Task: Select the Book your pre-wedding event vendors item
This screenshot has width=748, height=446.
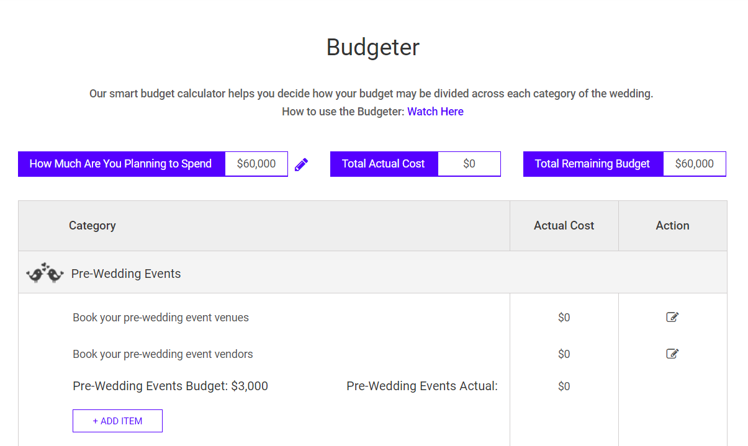Action: (163, 354)
